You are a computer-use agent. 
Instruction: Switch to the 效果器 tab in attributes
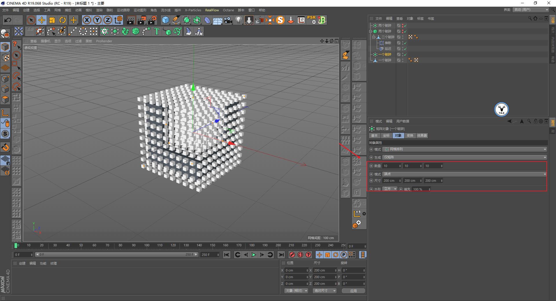coord(422,135)
